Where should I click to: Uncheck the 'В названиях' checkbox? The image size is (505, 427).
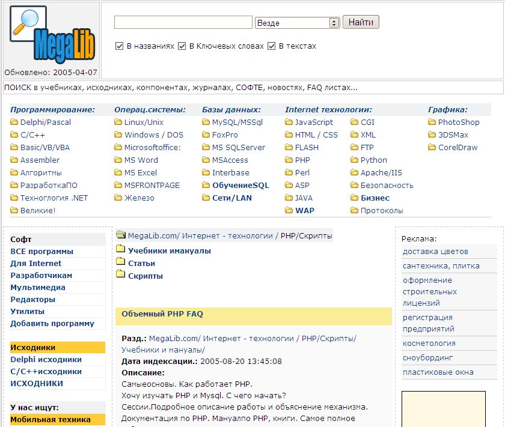click(x=119, y=46)
